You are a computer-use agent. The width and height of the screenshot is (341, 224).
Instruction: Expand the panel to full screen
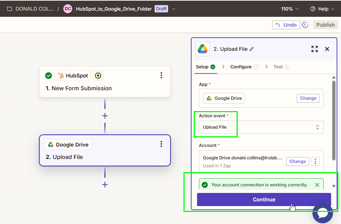pyautogui.click(x=315, y=49)
